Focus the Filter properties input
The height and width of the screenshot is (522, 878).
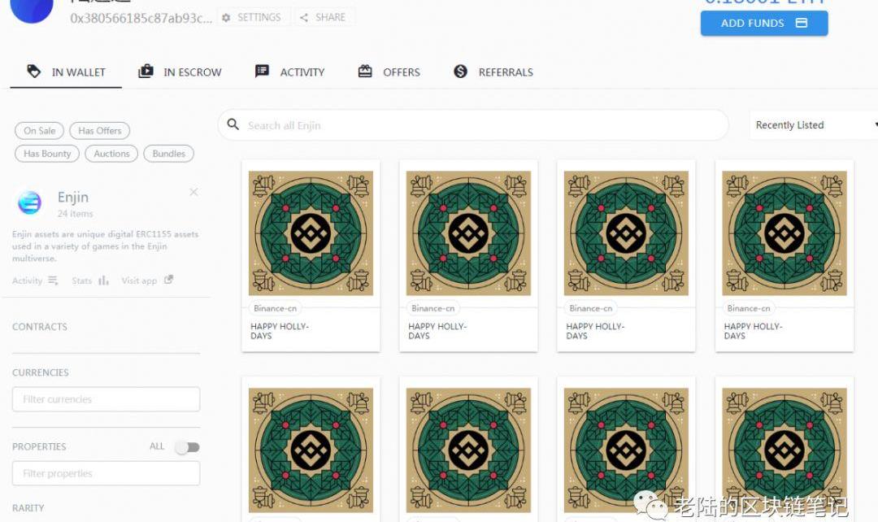coord(106,473)
